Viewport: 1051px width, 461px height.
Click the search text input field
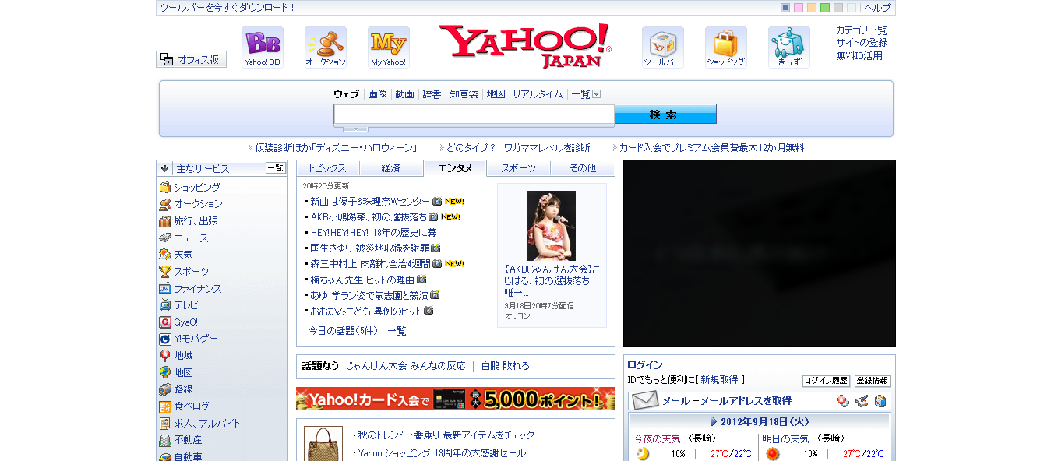pos(474,114)
